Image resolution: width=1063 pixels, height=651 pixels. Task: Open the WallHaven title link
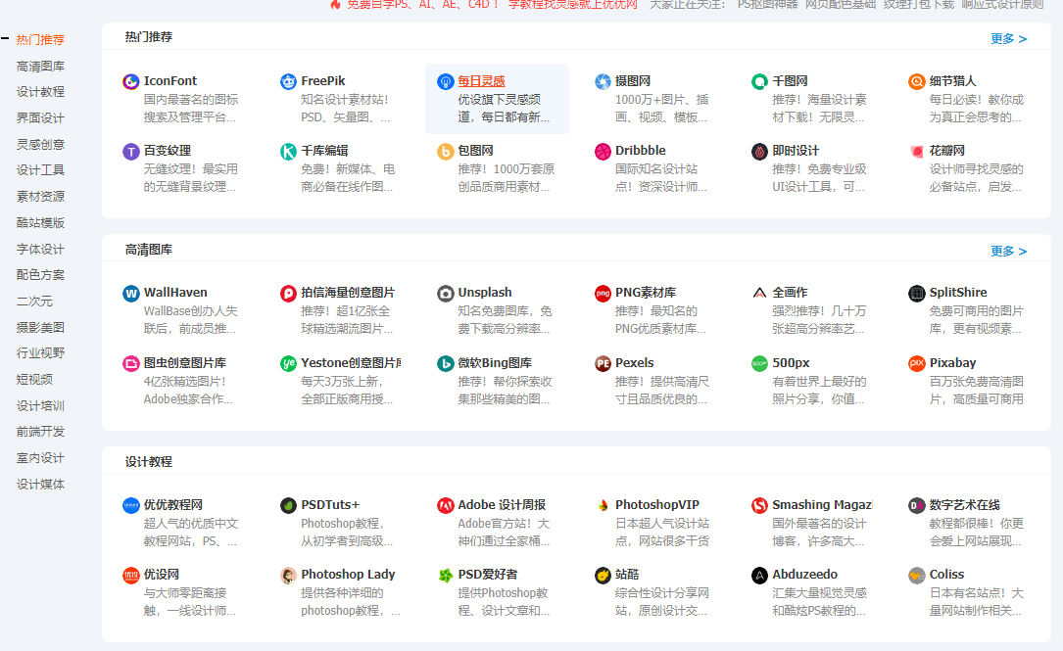175,293
